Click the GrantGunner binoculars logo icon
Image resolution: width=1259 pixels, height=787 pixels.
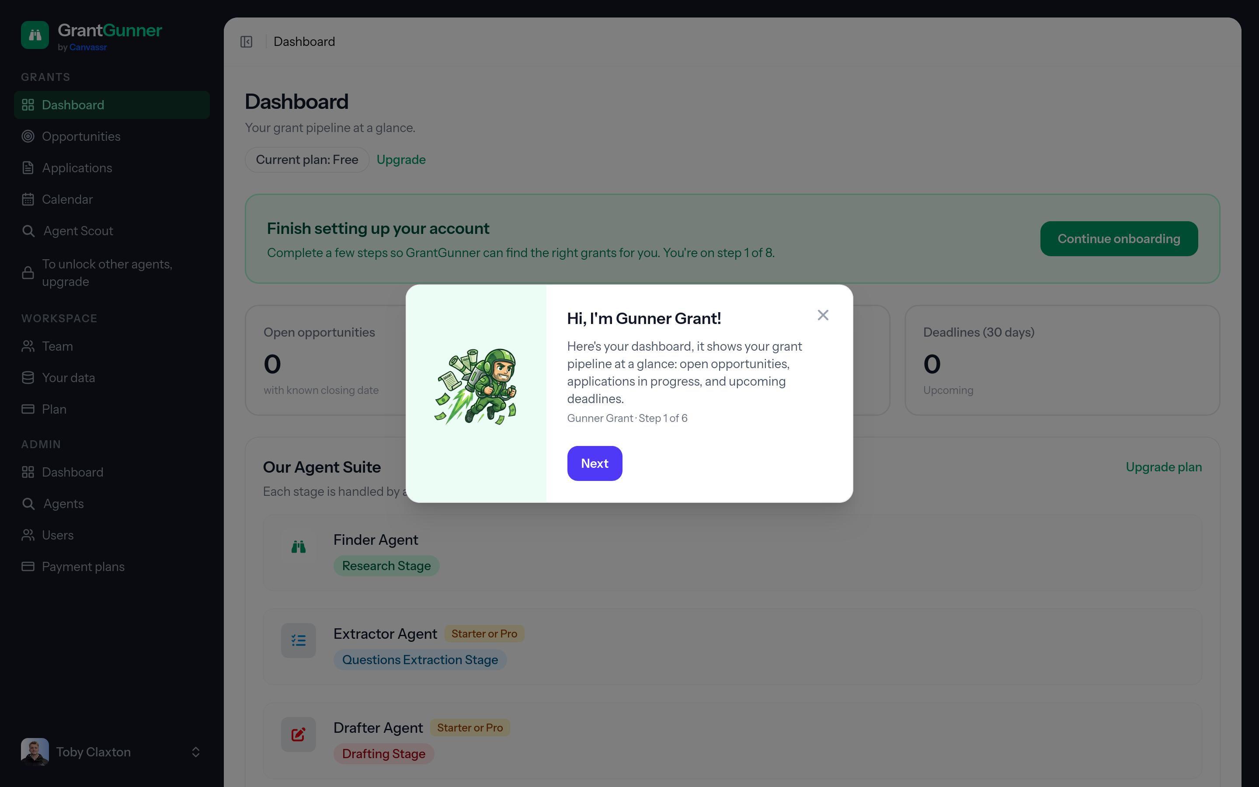pos(35,35)
